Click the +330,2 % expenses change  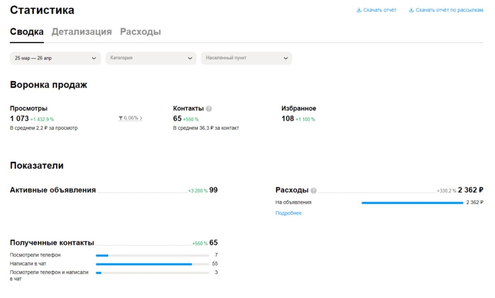[447, 191]
